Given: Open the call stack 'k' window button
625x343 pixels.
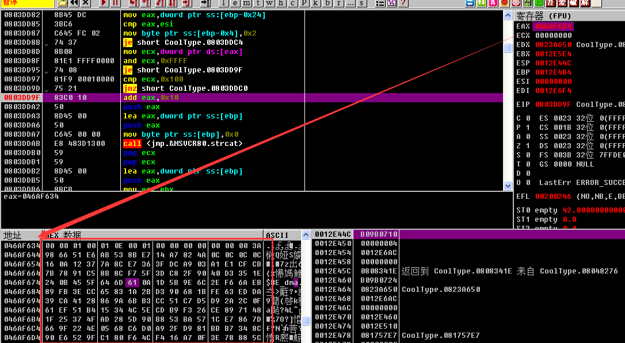Looking at the screenshot, I should (316, 3).
